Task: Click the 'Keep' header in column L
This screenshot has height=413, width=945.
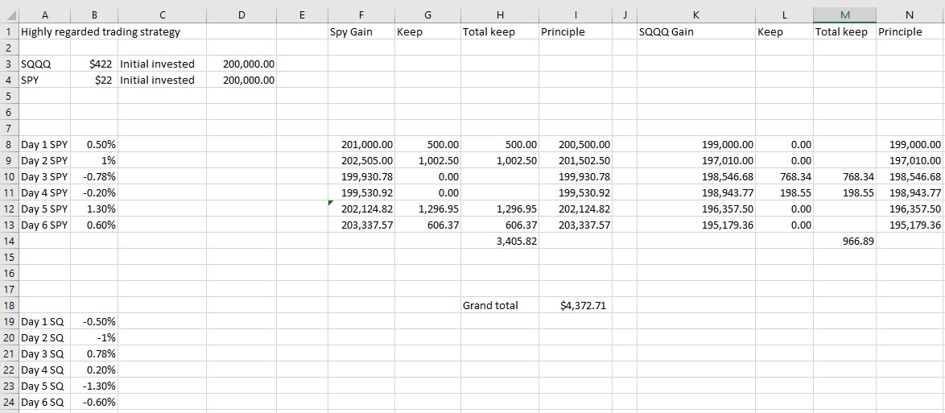Action: (x=783, y=32)
